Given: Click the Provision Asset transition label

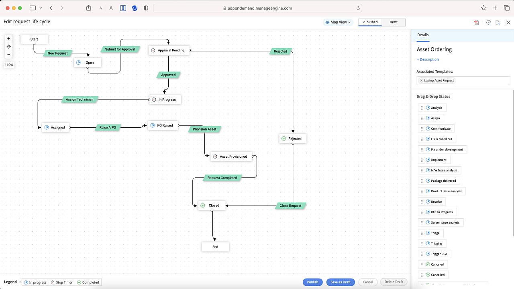Looking at the screenshot, I should coord(204,129).
